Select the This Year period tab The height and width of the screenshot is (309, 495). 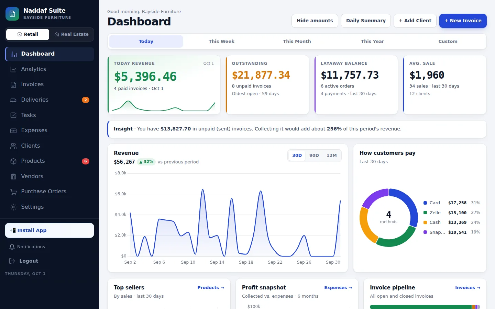click(x=372, y=41)
